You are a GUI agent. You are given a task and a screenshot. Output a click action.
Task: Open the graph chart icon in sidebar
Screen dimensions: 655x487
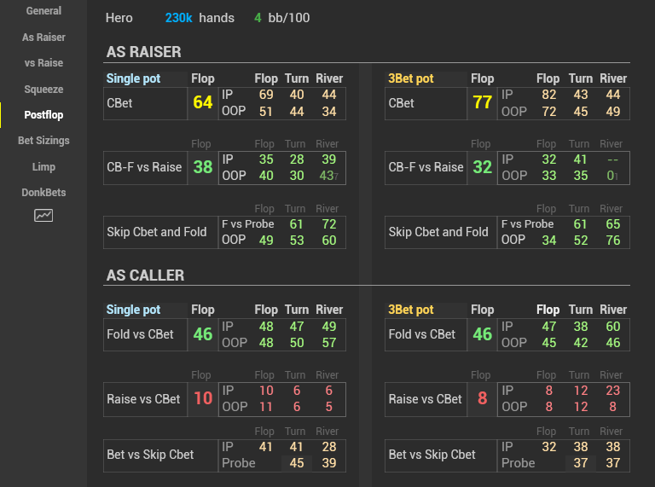43,216
